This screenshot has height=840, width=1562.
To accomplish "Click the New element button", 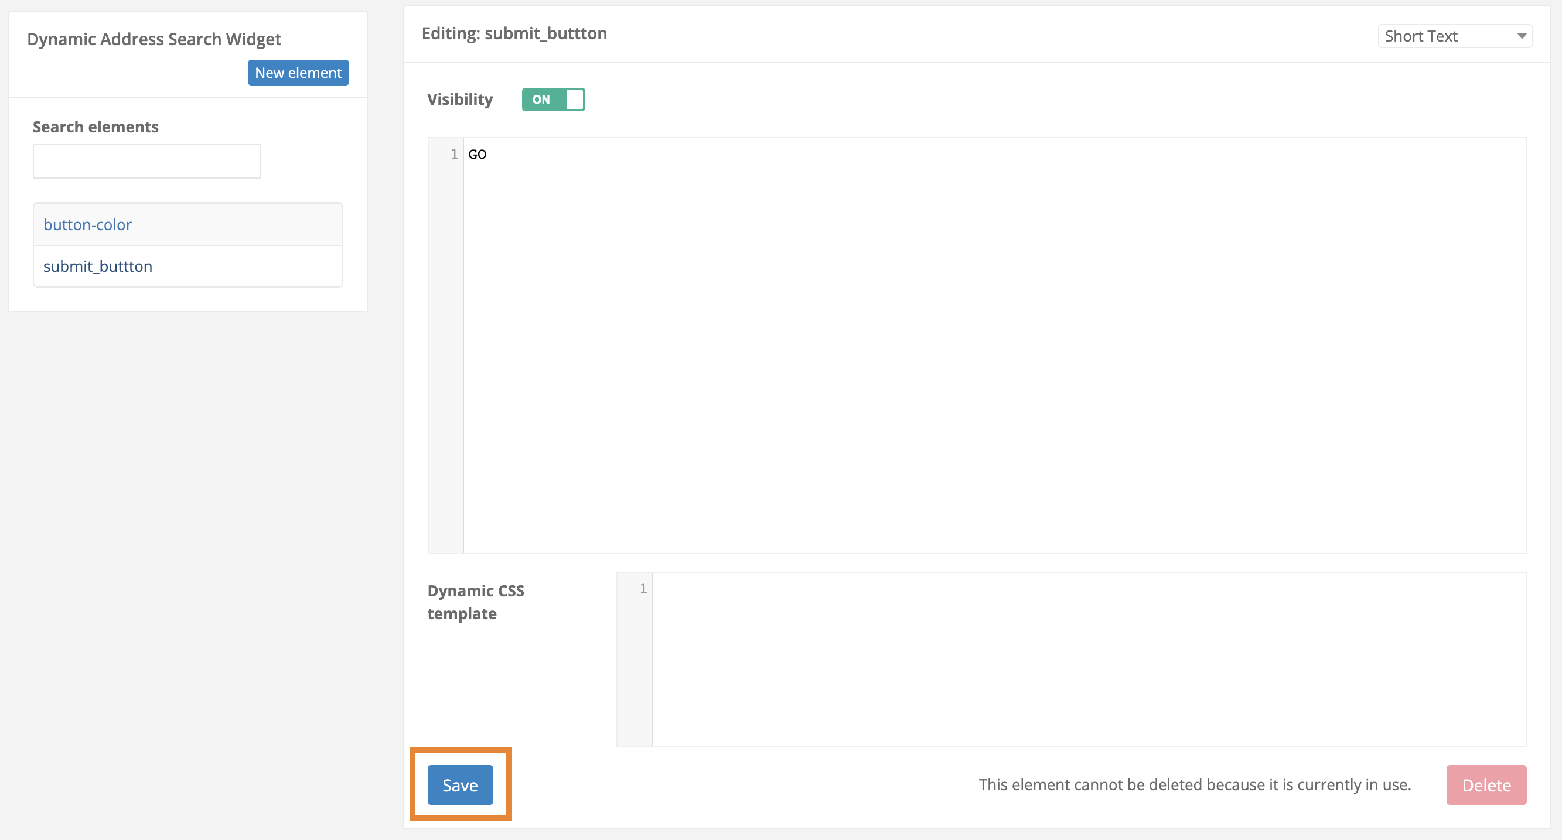I will pyautogui.click(x=298, y=72).
